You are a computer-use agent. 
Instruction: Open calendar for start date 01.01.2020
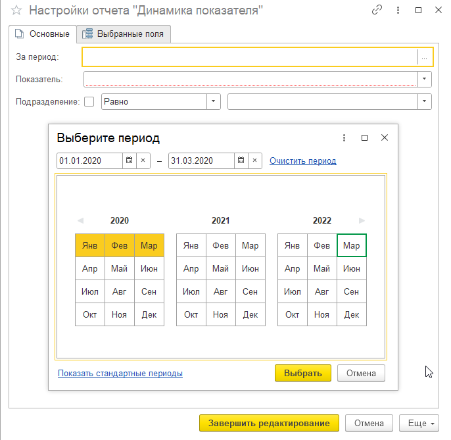pyautogui.click(x=129, y=160)
